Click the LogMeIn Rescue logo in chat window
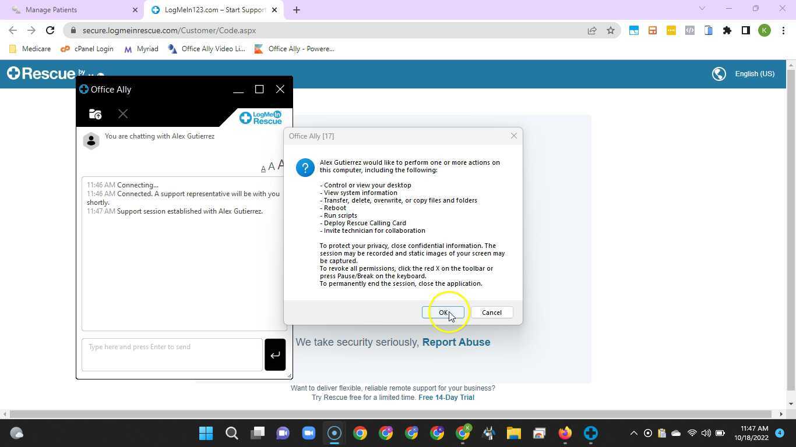Viewport: 796px width, 447px height. click(x=260, y=118)
